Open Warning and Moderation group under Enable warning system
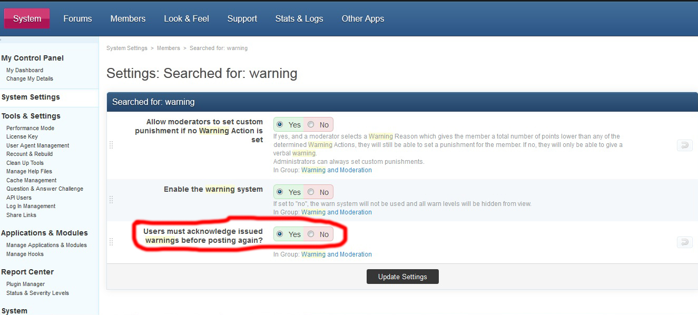 (x=336, y=212)
